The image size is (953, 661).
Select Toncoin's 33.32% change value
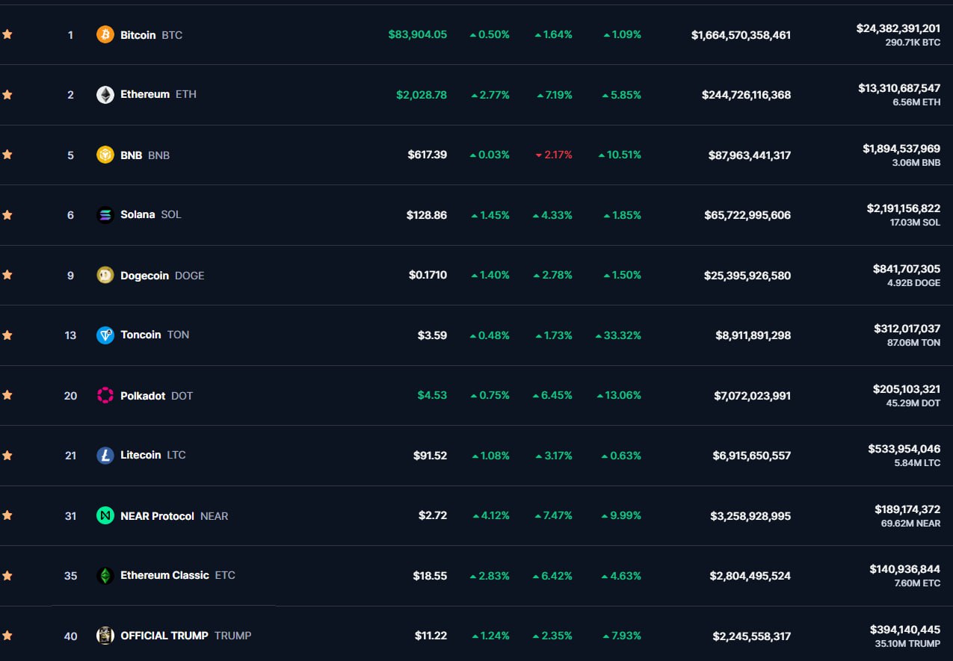618,335
